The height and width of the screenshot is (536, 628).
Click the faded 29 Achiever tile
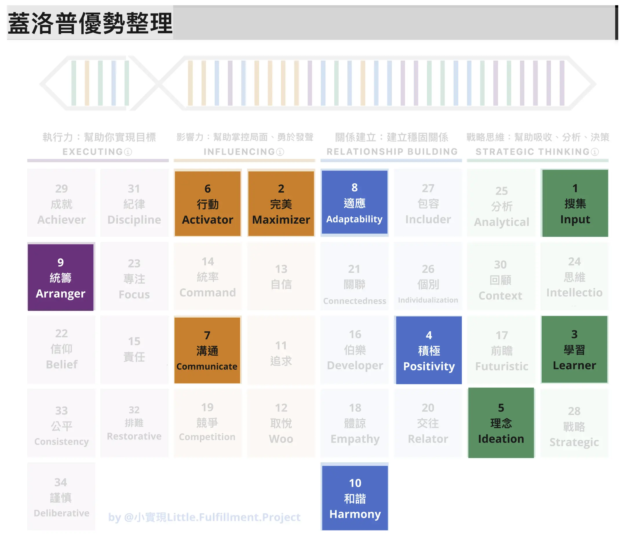tap(61, 203)
